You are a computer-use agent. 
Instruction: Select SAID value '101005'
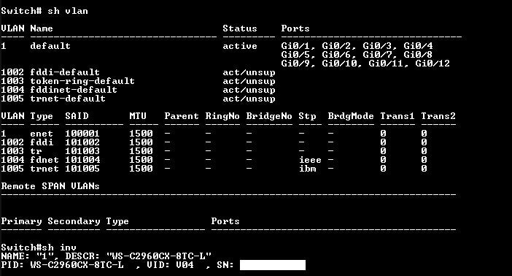(82, 169)
